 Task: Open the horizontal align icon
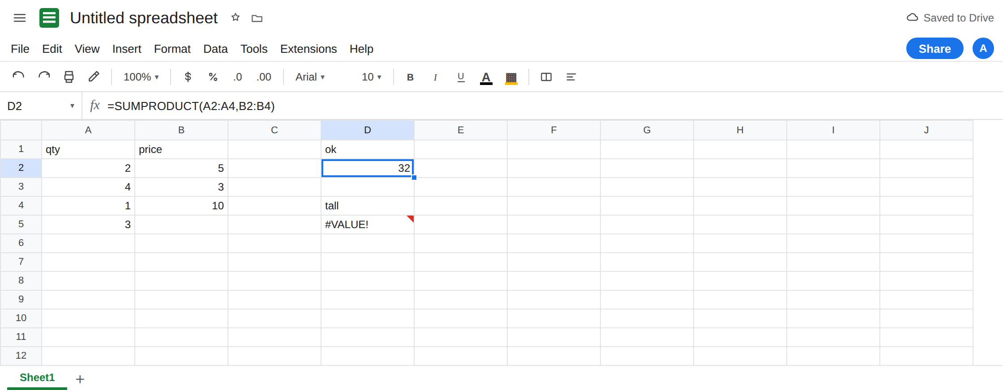pyautogui.click(x=571, y=77)
